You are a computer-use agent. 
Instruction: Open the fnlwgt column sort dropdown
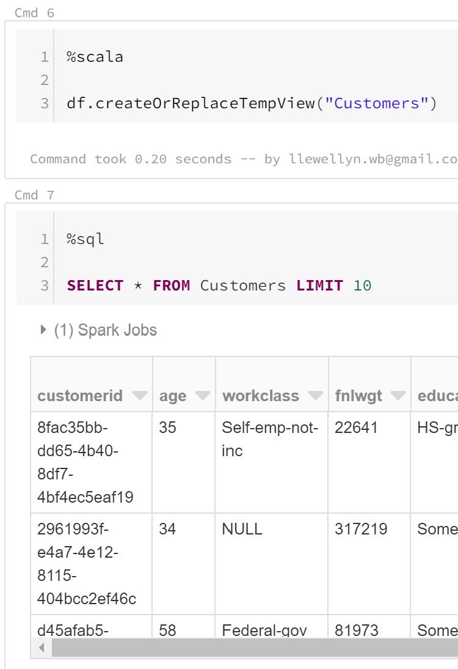click(398, 396)
